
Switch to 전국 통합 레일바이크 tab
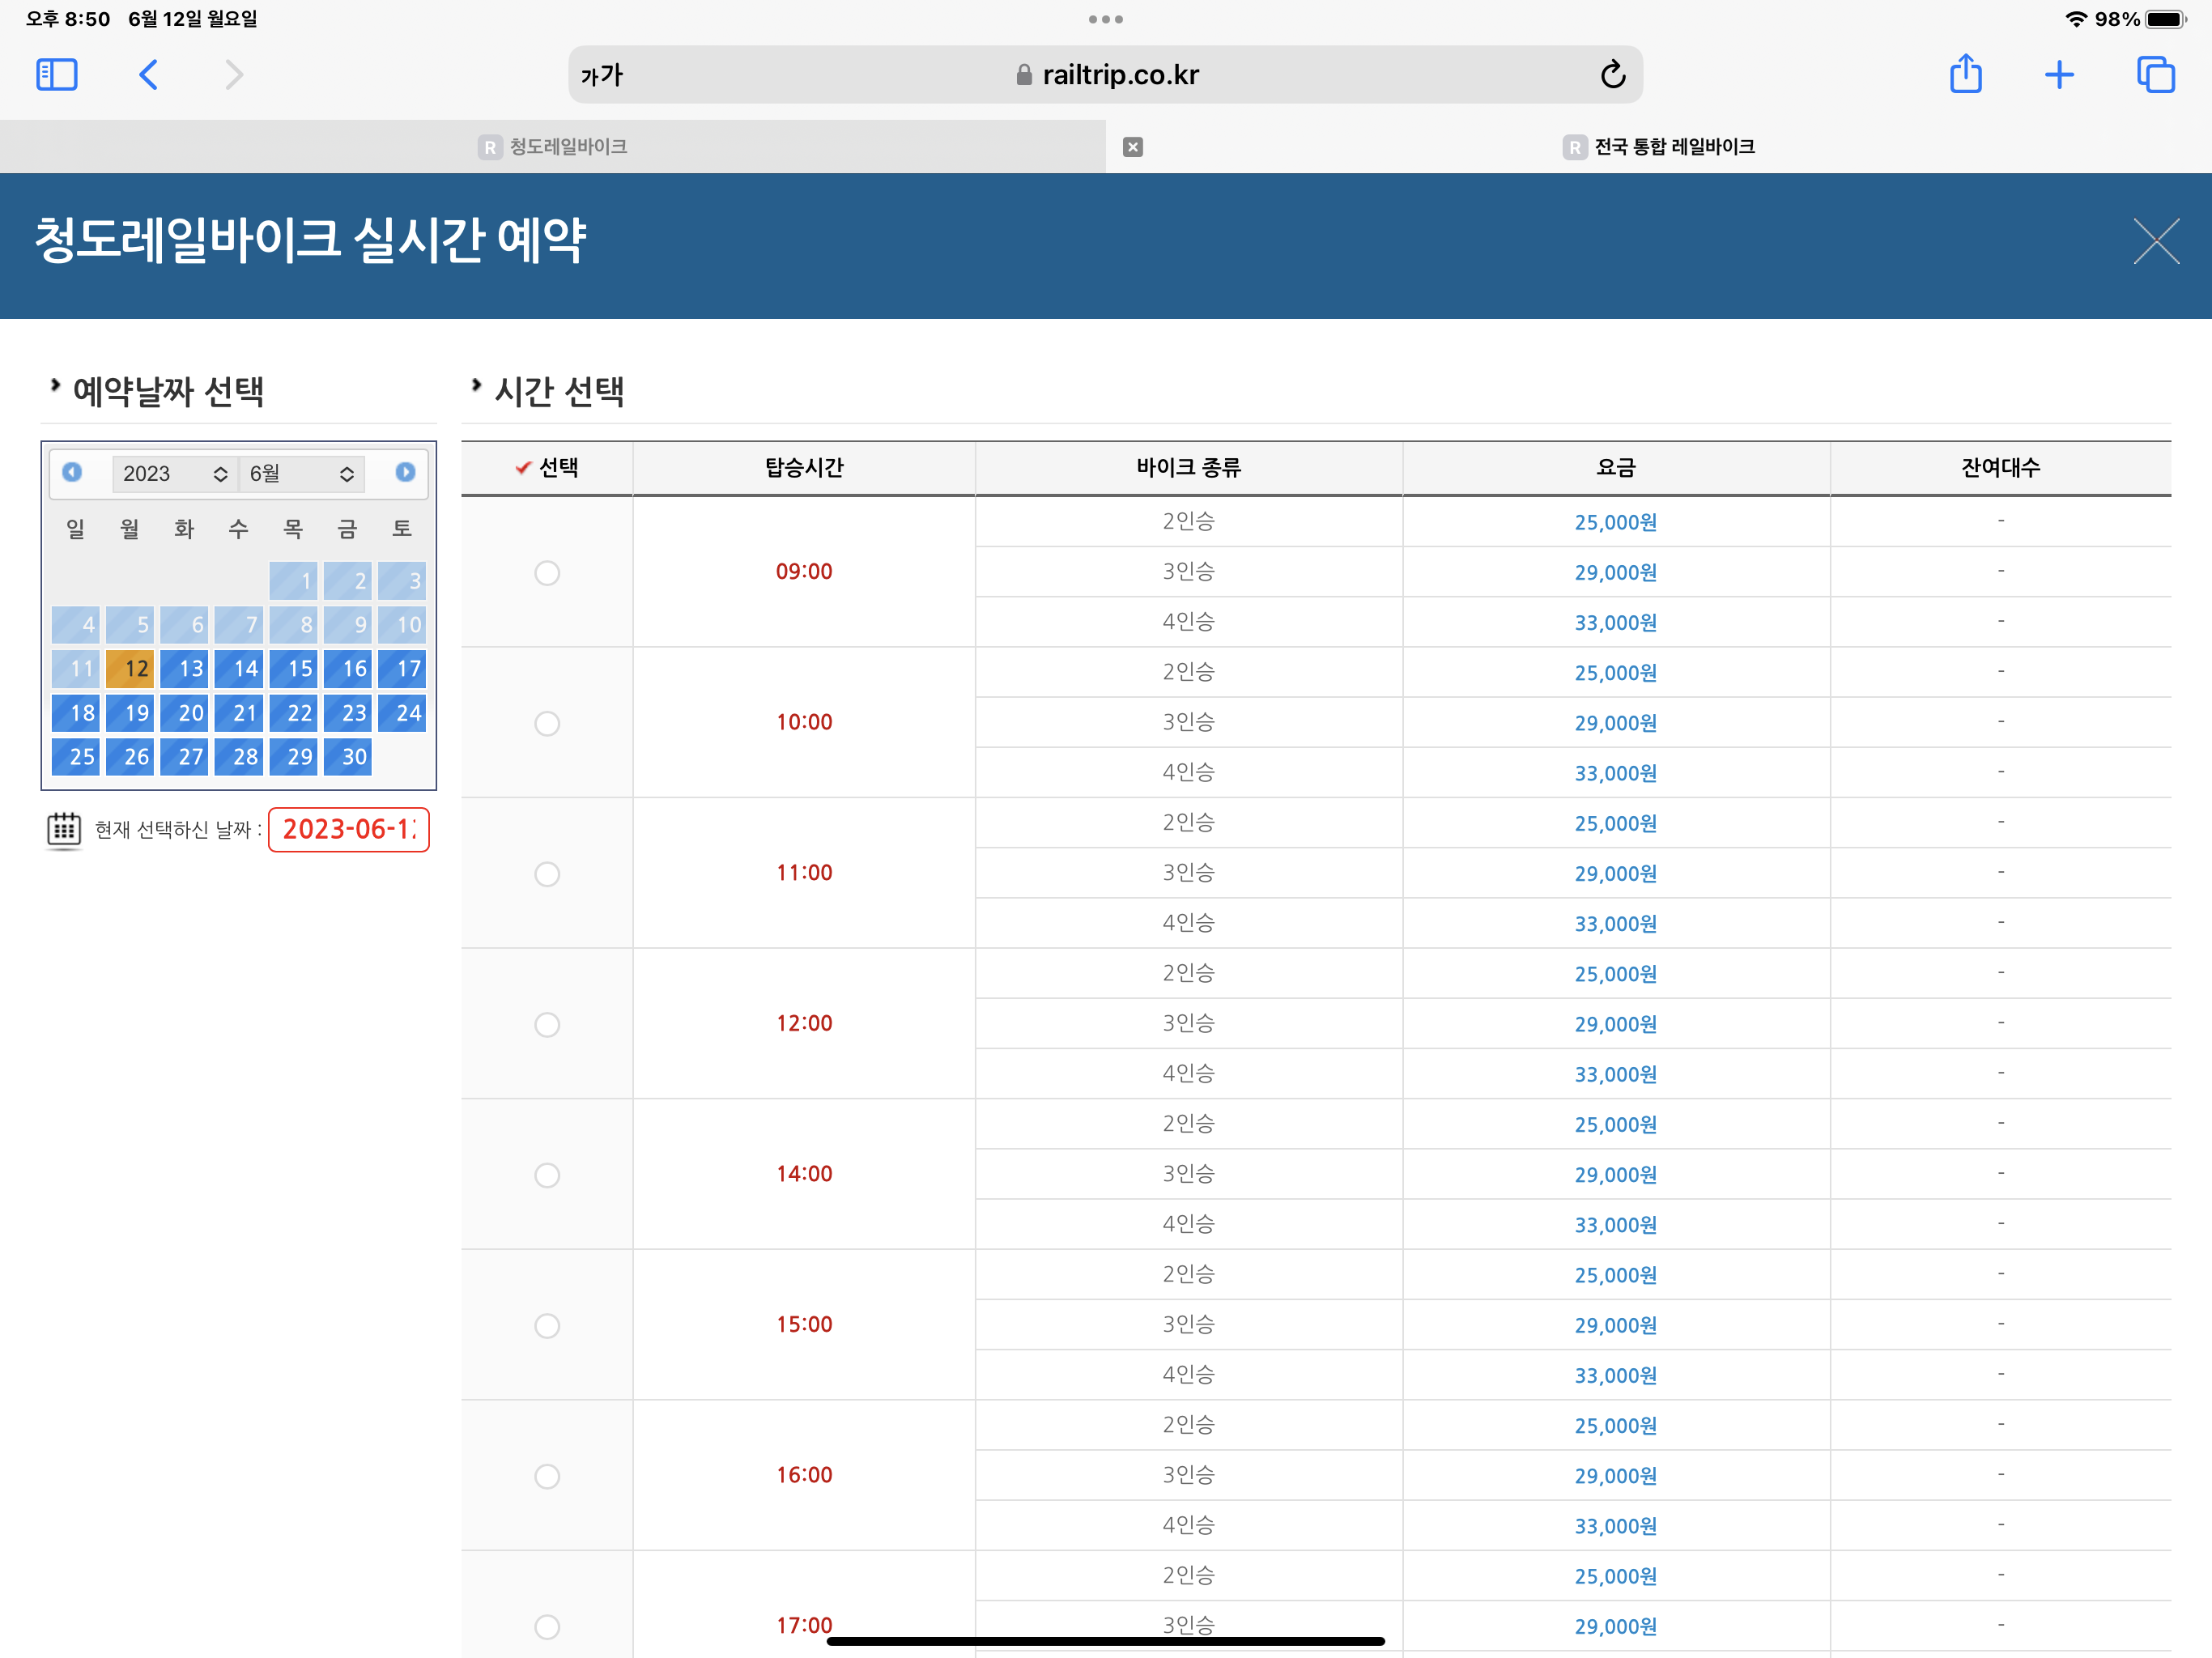click(1659, 147)
